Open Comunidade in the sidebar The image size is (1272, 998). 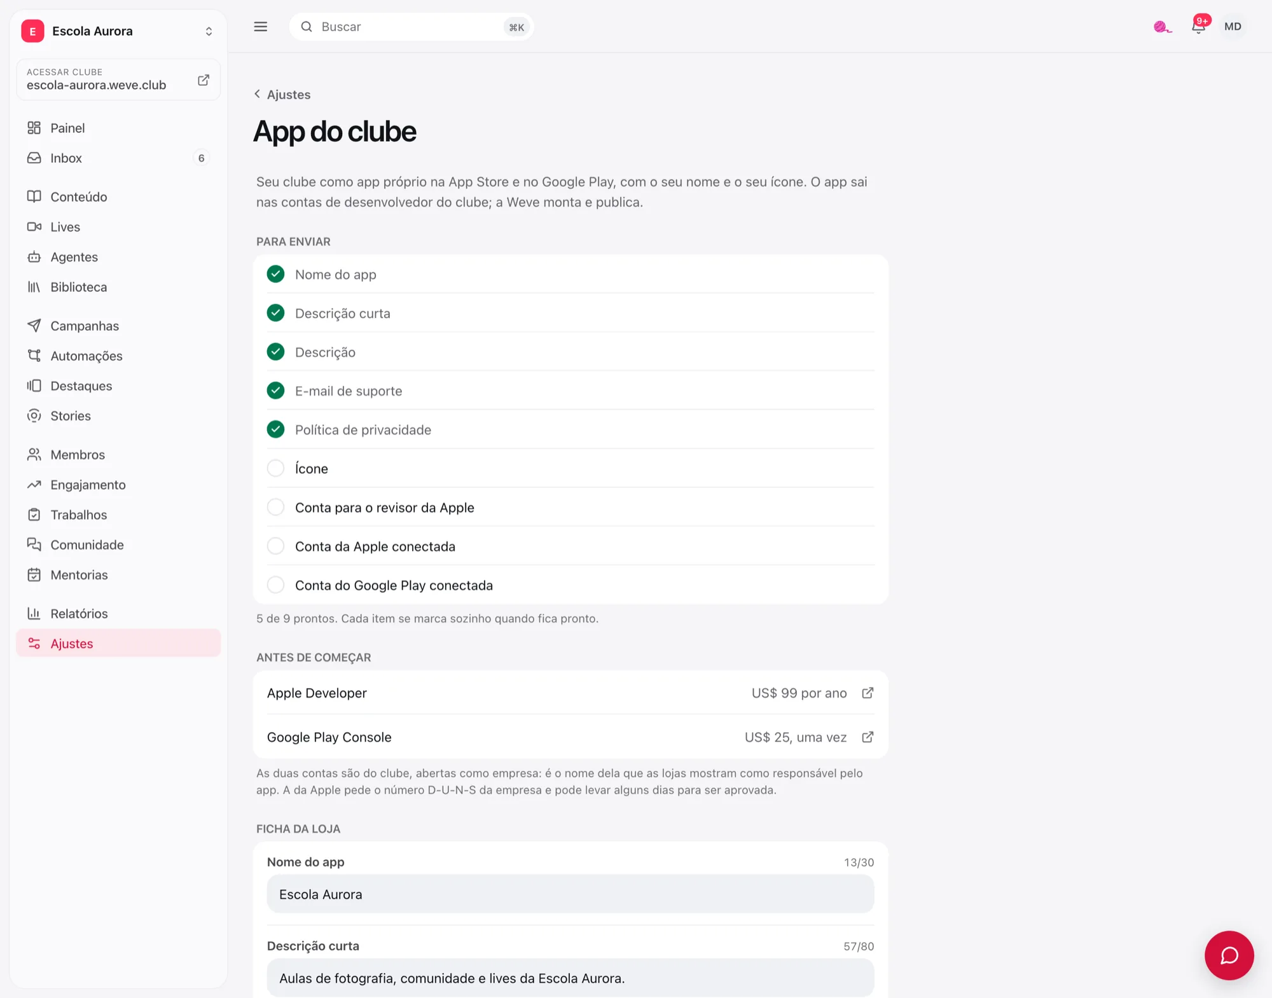click(x=118, y=544)
